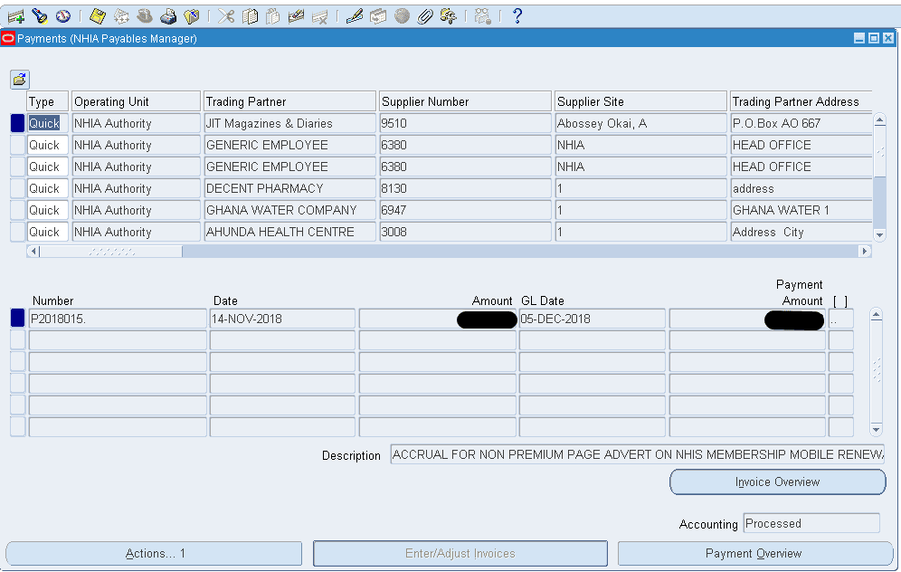Viewport: 901px width, 572px height.
Task: Open Find using the flashlight icon
Action: coord(39,16)
